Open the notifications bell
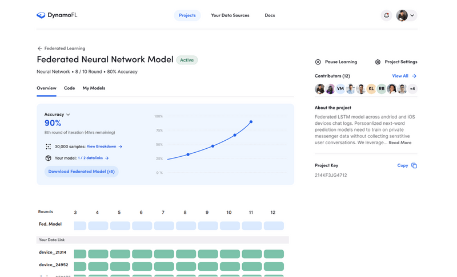The image size is (457, 277). [x=386, y=15]
